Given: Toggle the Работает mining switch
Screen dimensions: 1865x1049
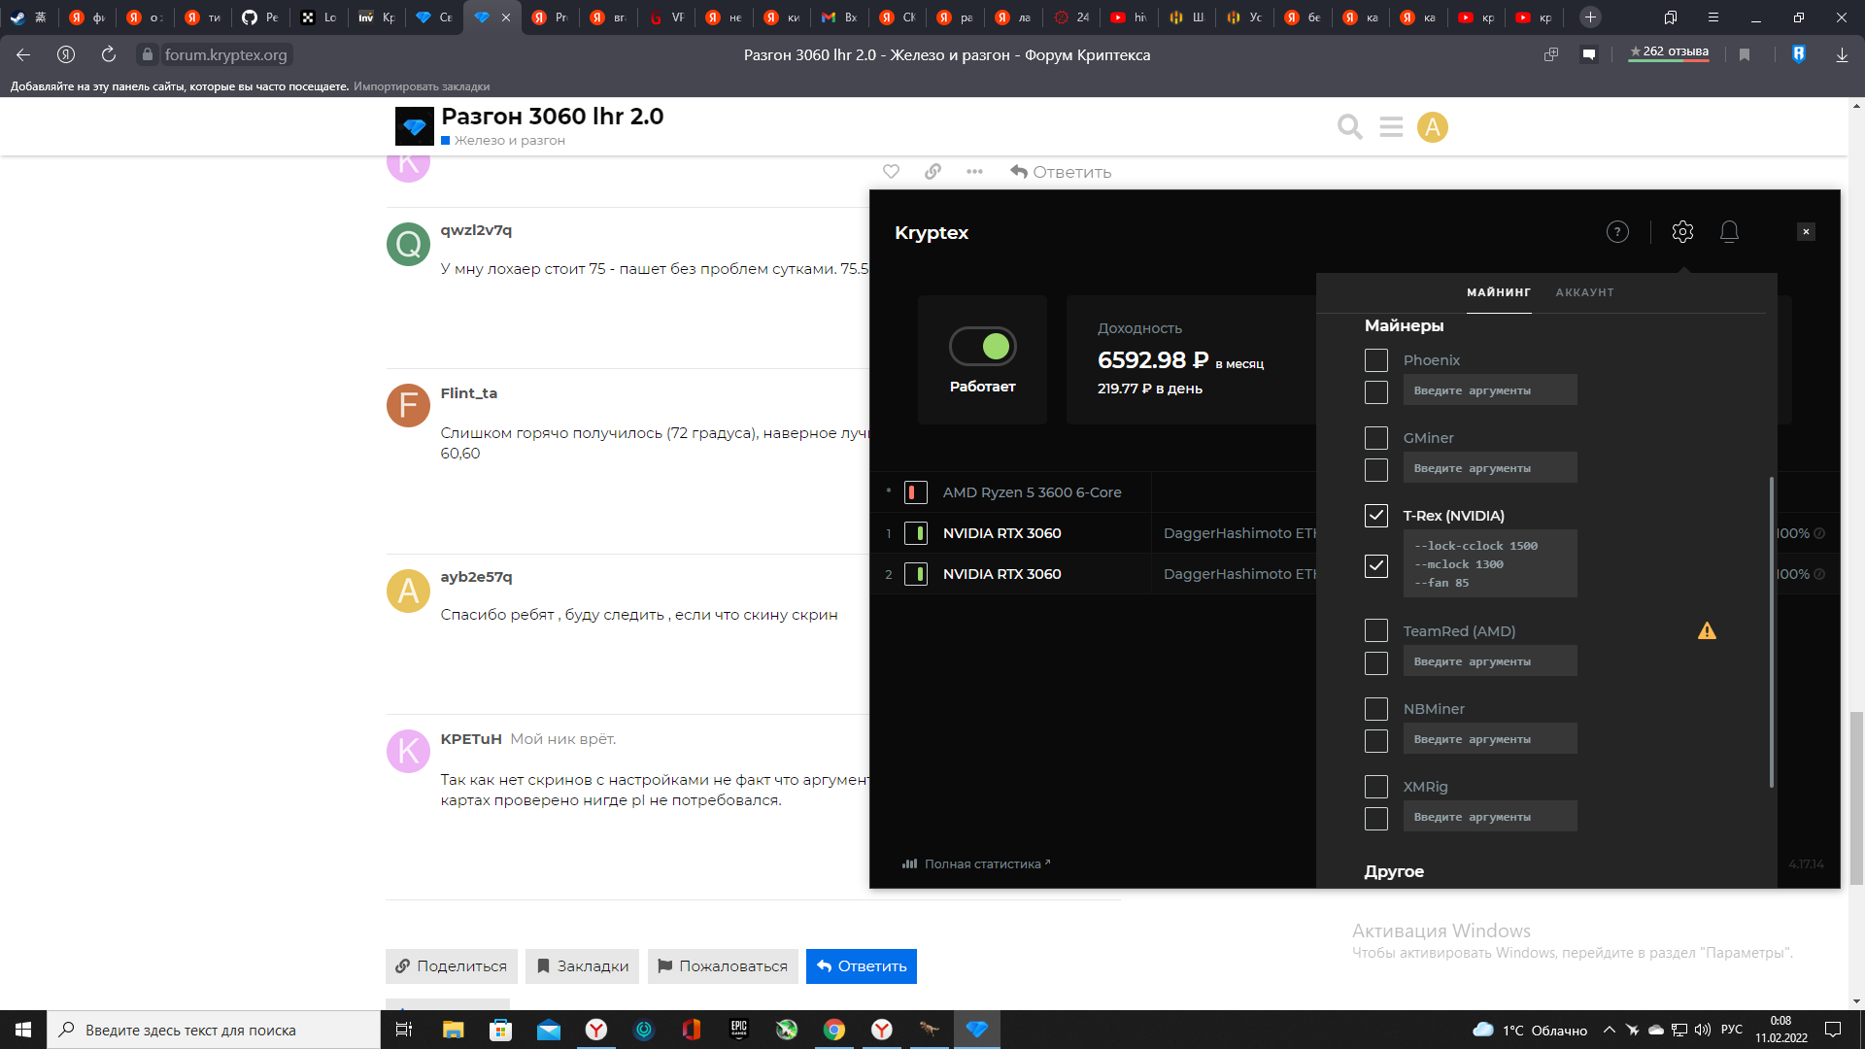Looking at the screenshot, I should (983, 346).
